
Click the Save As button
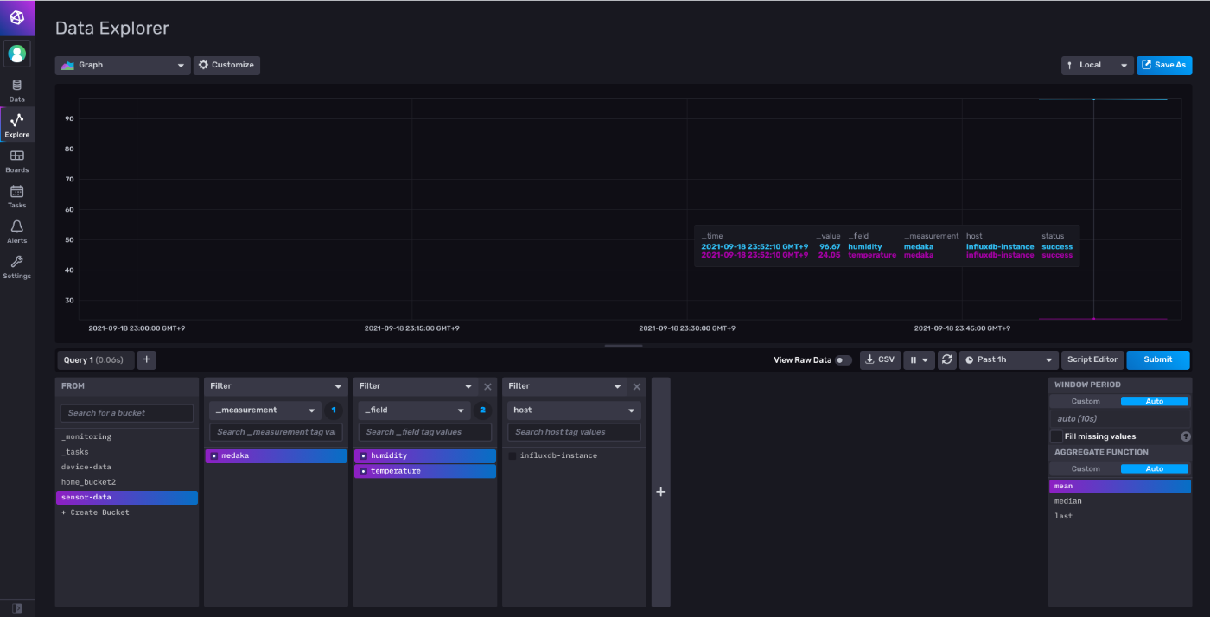pos(1164,65)
